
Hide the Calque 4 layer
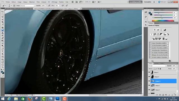(x=149, y=77)
